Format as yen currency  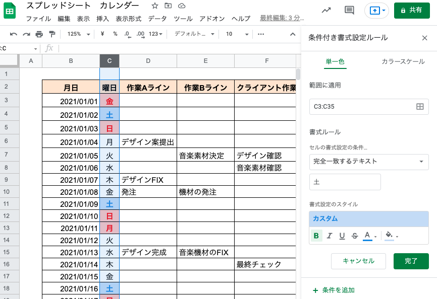[102, 34]
